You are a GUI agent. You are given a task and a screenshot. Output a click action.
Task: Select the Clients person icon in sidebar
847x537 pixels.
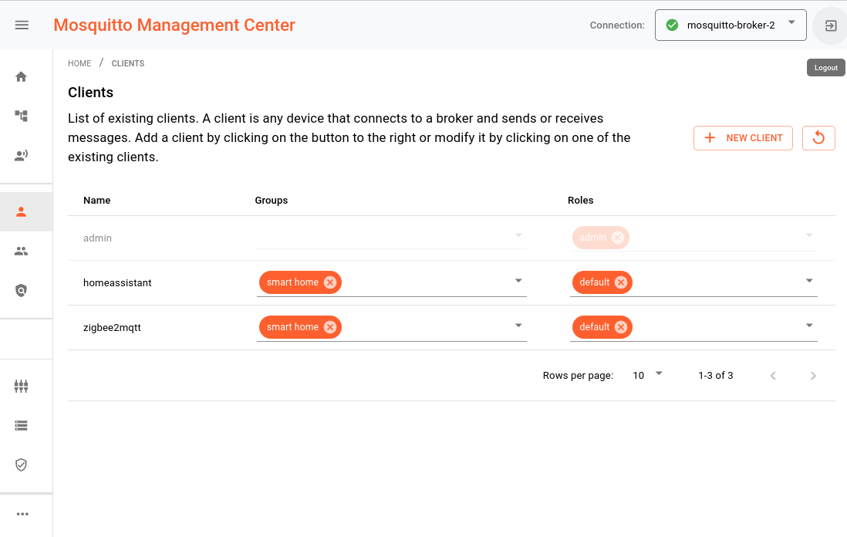21,211
